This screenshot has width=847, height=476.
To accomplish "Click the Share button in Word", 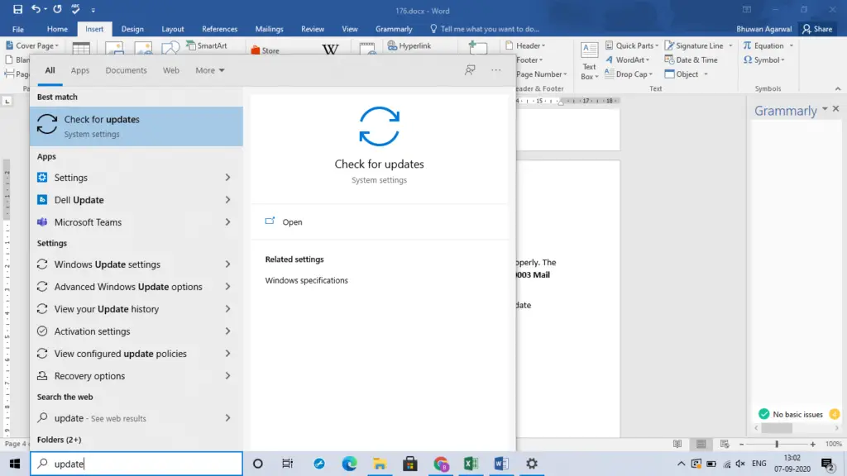I will (817, 29).
